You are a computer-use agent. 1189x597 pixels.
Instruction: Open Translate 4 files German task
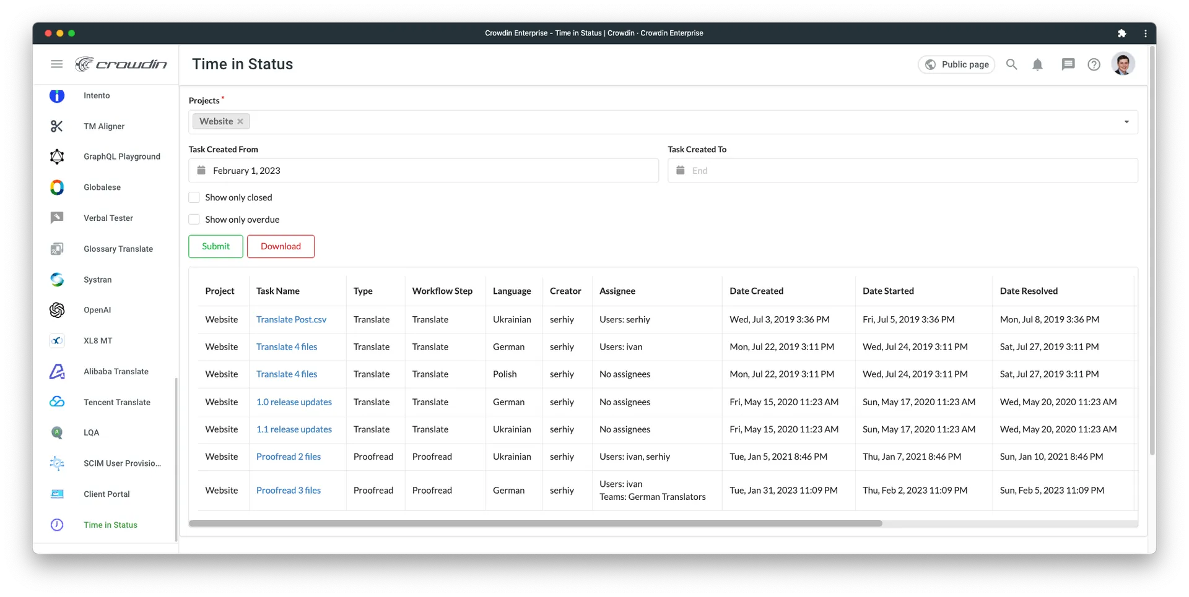coord(287,346)
